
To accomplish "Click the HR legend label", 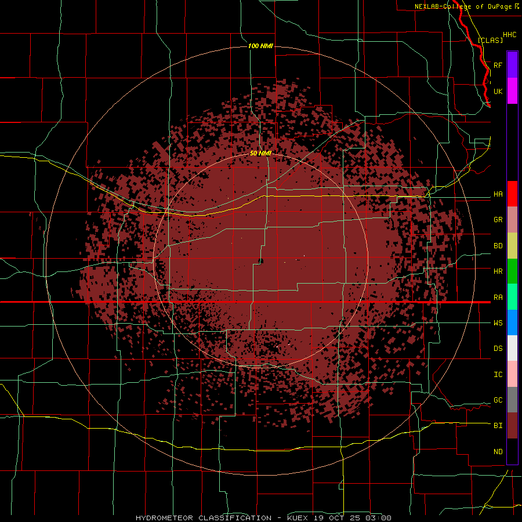I will pyautogui.click(x=498, y=271).
